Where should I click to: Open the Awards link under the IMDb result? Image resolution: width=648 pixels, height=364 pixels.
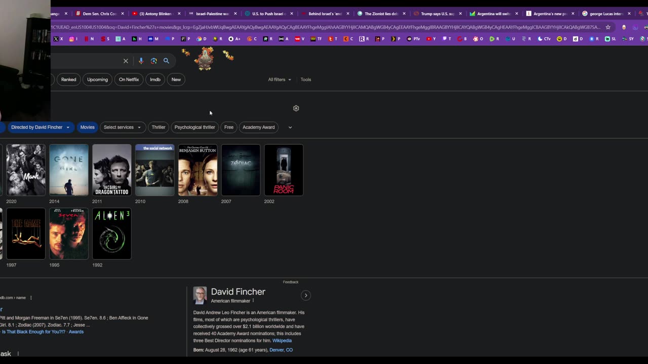point(76,332)
